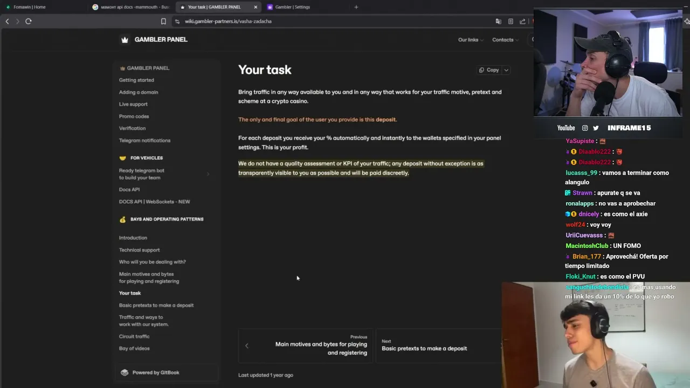This screenshot has height=388, width=690.
Task: Click chat username 'Brian_177'
Action: [x=586, y=257]
